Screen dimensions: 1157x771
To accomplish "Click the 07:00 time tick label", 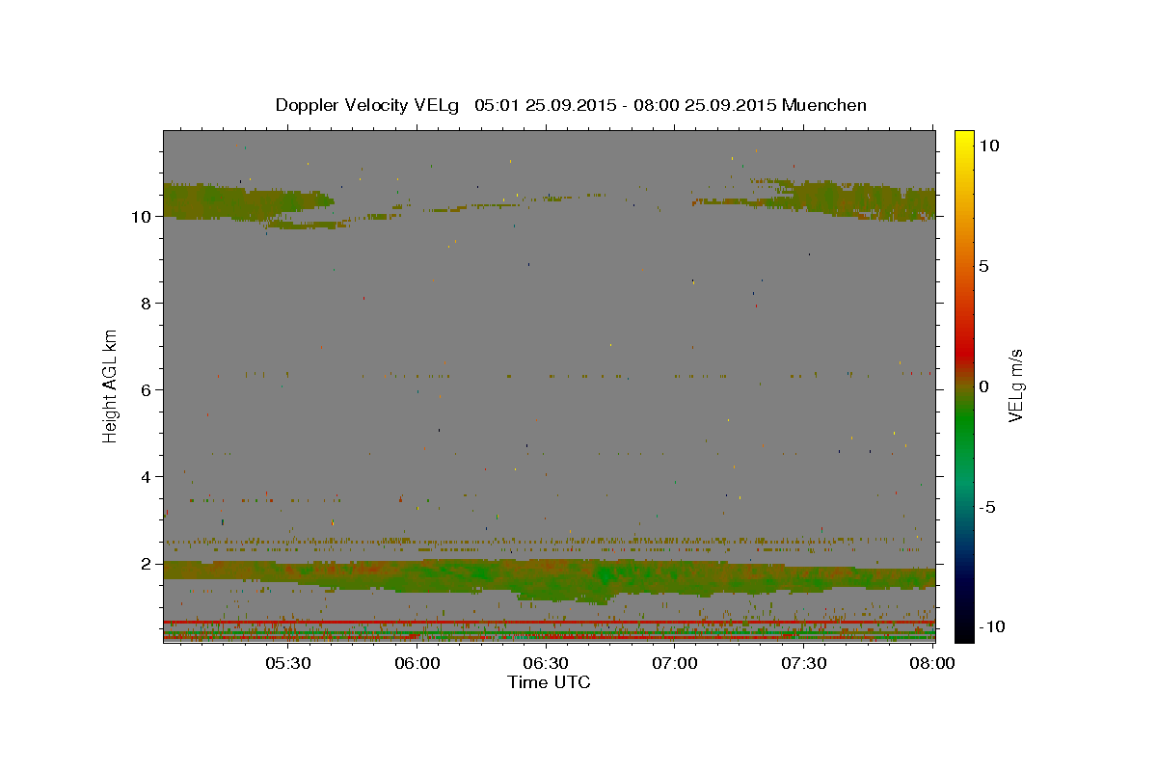I will pos(675,663).
